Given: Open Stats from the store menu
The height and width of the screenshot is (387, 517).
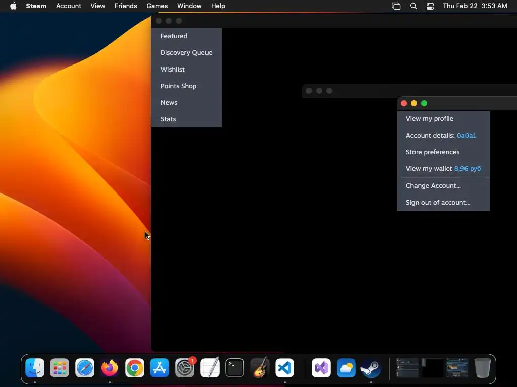Looking at the screenshot, I should coord(186,119).
